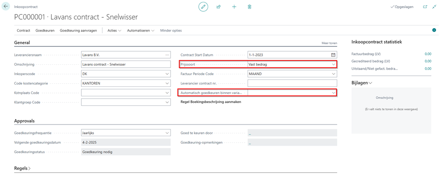
Task: Open Automatisch goedkeuren binnen variatie dropdown
Action: coord(333,93)
